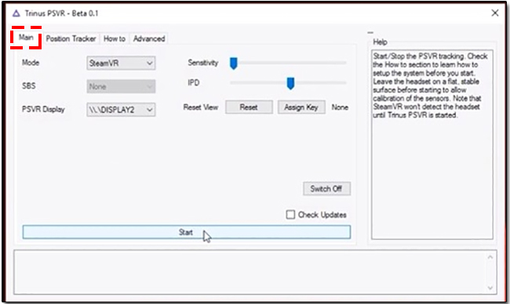
Task: Click the 'Sensitivity' label
Action: click(203, 63)
